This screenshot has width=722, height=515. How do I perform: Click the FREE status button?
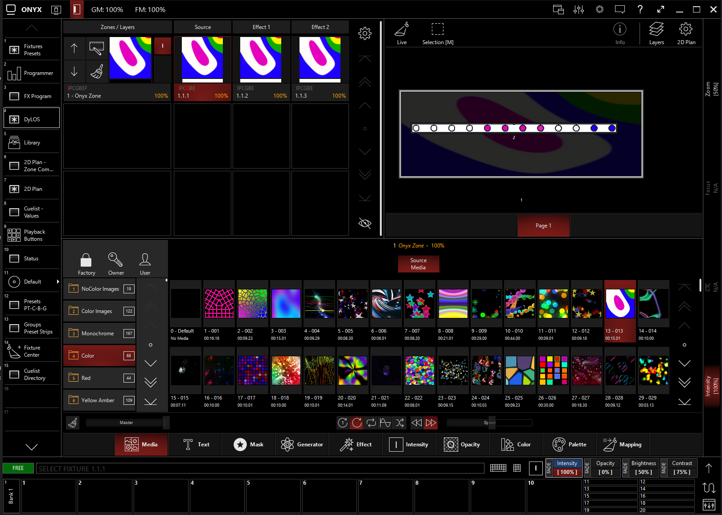click(x=18, y=468)
